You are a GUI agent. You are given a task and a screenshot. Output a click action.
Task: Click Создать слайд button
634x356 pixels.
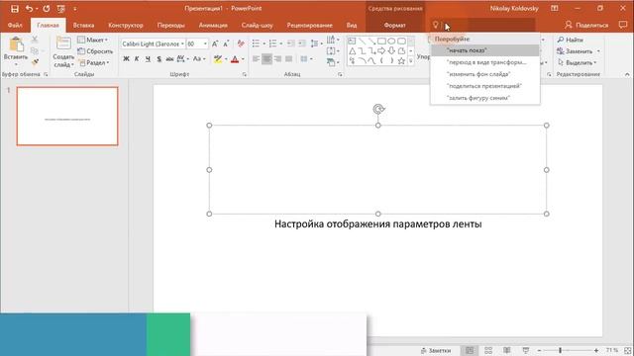tap(63, 51)
